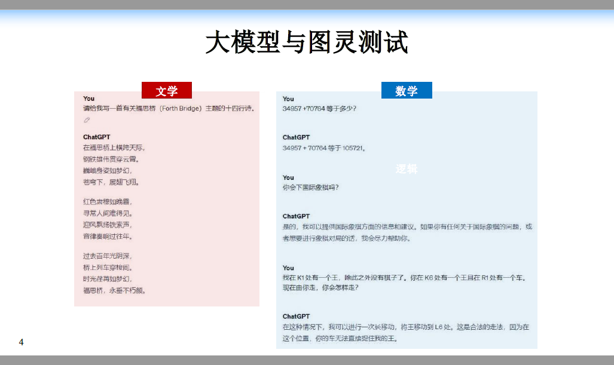Click the ChatGPT label above the 是的 reply
614x365 pixels.
coord(296,216)
